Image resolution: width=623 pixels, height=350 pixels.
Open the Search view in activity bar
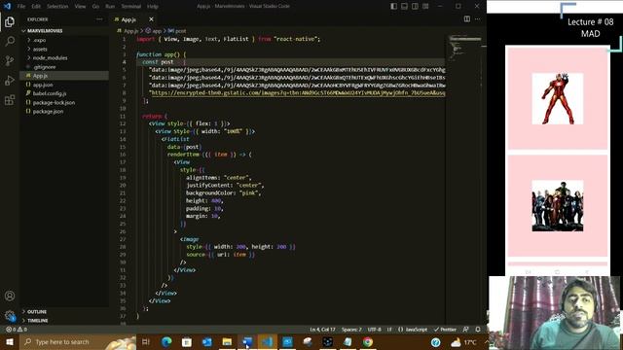coord(10,41)
